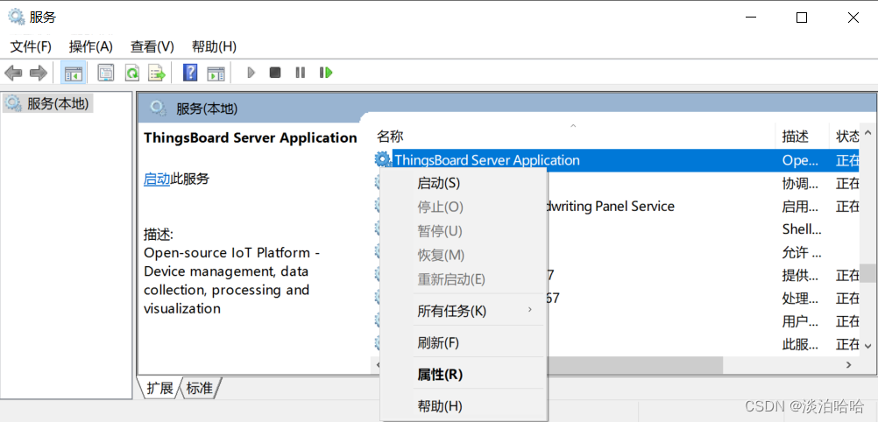Screen dimensions: 878x422
Task: Click the '处理...' description cell
Action: tap(800, 299)
